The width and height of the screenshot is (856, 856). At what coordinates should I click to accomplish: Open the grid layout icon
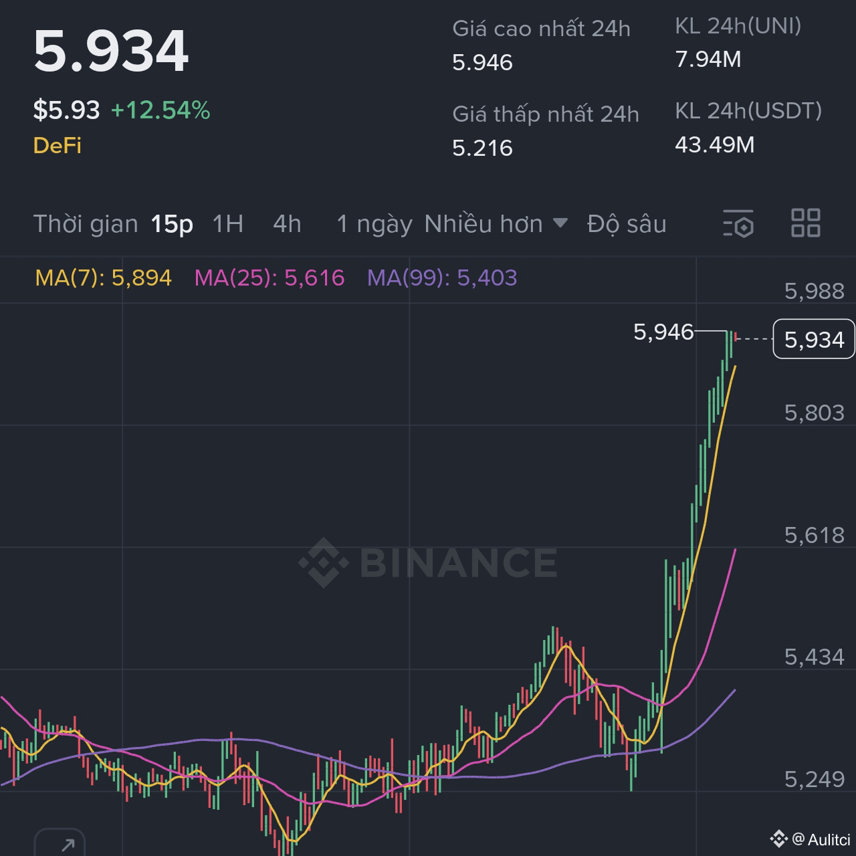click(x=805, y=223)
